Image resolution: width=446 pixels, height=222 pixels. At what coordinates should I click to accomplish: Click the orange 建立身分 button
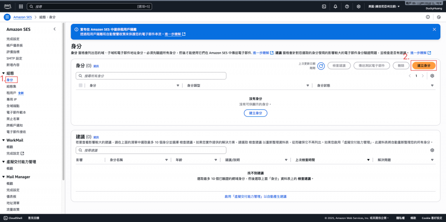point(423,66)
